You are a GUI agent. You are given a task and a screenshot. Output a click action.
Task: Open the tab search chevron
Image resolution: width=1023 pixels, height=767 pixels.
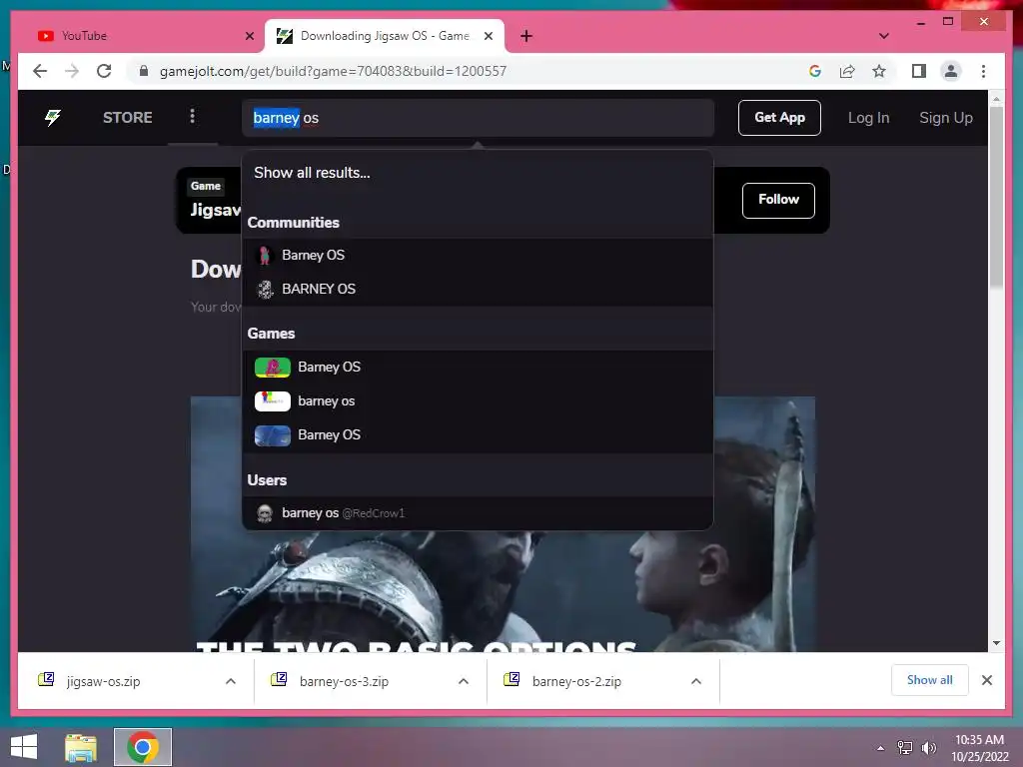[x=883, y=36]
